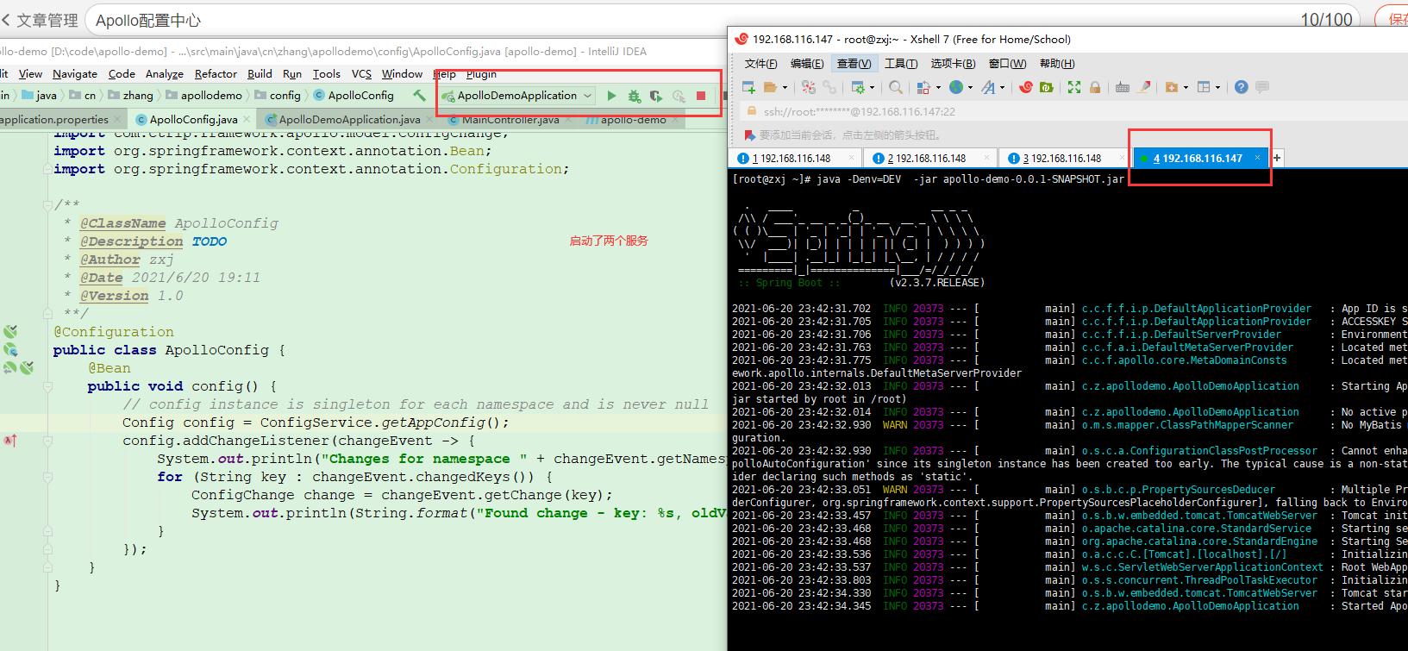Click the folder-plus icon in Xshell toolbar
Viewport: 1408px width, 651px height.
(x=1171, y=87)
